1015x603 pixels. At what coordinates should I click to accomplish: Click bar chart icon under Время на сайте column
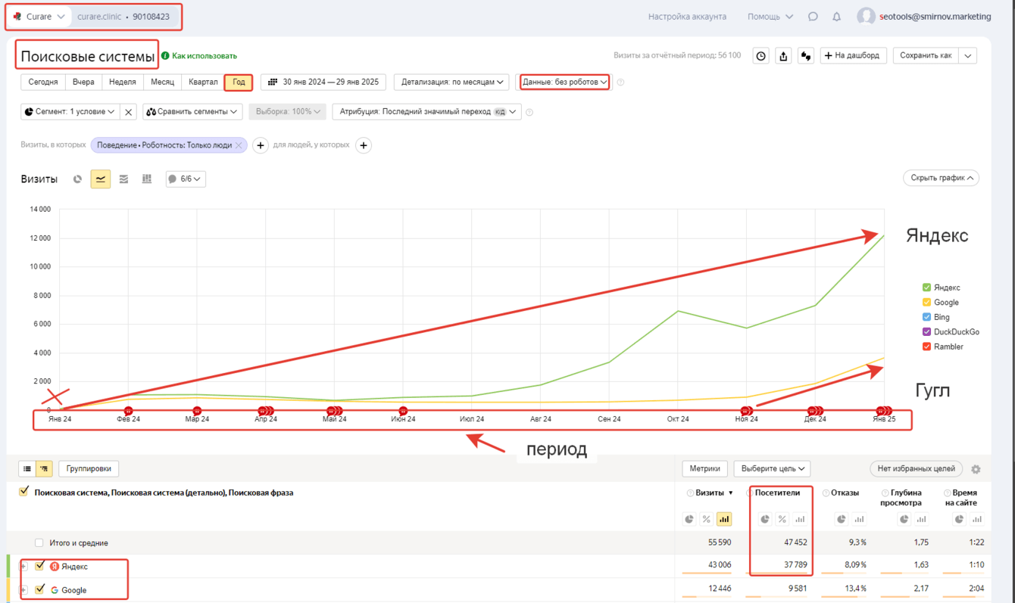pyautogui.click(x=977, y=519)
